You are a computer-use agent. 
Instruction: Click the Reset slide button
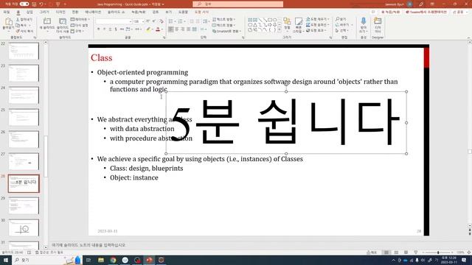coord(79,25)
